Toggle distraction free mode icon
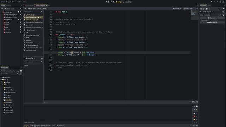The width and height of the screenshot is (226, 127). tap(197, 6)
